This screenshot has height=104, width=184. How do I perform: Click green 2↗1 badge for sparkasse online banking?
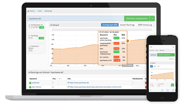(116, 38)
